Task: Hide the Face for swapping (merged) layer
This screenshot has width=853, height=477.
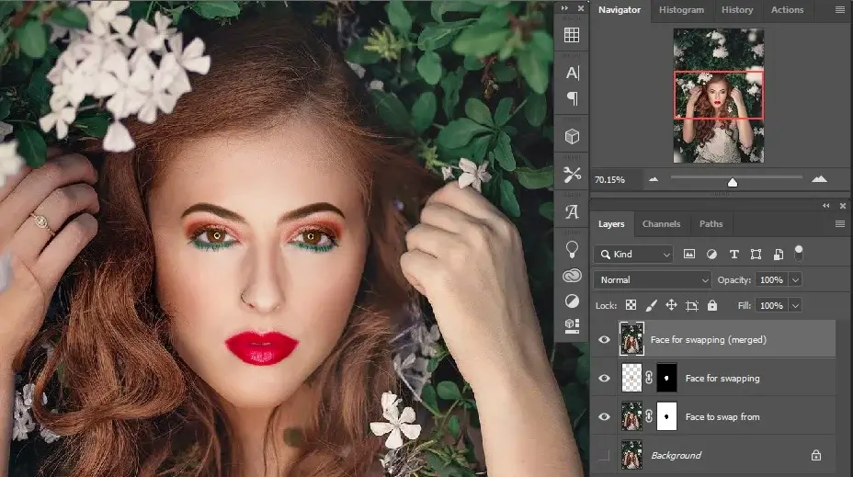Action: [604, 340]
